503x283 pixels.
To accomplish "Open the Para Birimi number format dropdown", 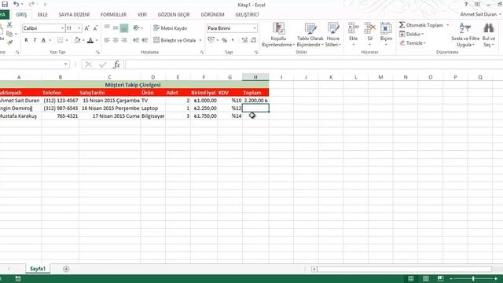I will click(x=255, y=28).
